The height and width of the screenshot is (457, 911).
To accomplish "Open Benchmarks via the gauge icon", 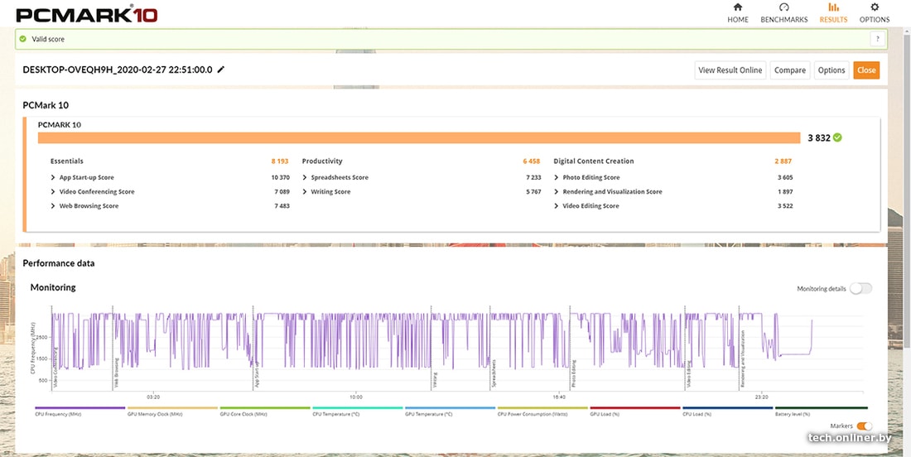I will [783, 7].
